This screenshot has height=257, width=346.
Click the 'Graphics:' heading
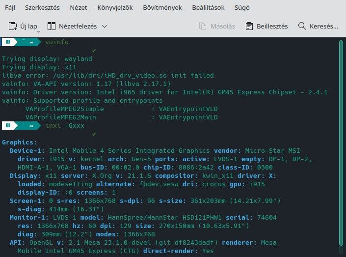point(19,143)
